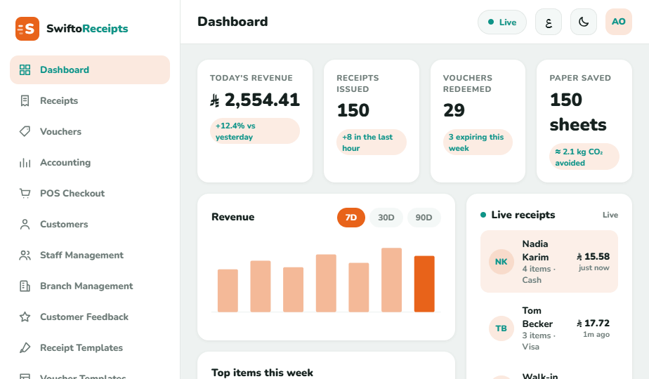Image resolution: width=649 pixels, height=379 pixels.
Task: Open the AO user avatar menu
Action: tap(619, 22)
